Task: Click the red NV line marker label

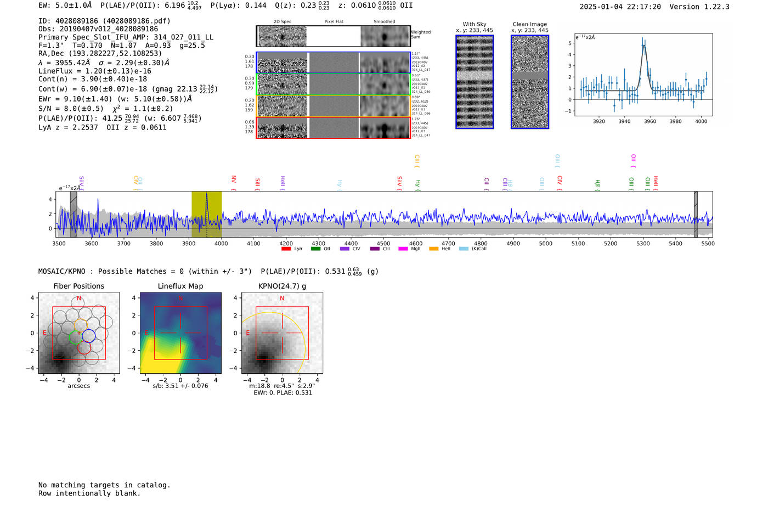Action: (x=234, y=179)
